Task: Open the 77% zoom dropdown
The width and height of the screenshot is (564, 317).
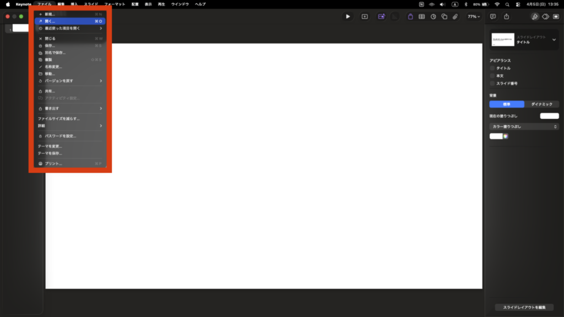Action: [x=473, y=17]
